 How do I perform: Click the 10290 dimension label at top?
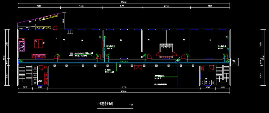[x=166, y=6]
